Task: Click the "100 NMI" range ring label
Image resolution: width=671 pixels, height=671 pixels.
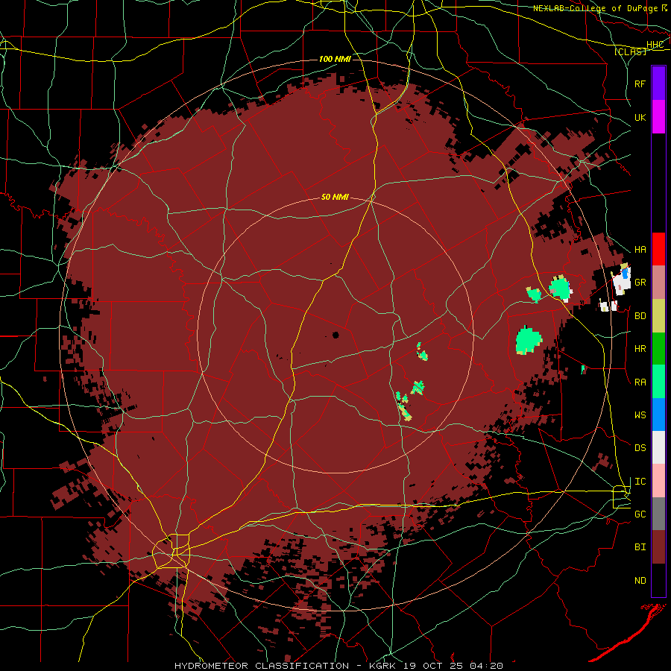Action: 335,59
